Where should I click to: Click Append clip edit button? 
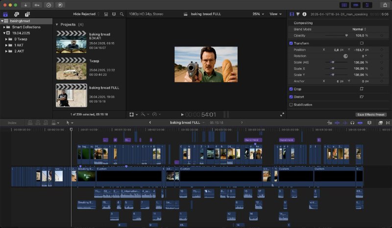tap(46, 123)
